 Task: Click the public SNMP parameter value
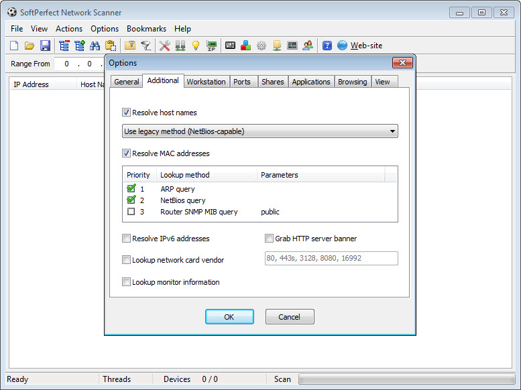tap(270, 212)
